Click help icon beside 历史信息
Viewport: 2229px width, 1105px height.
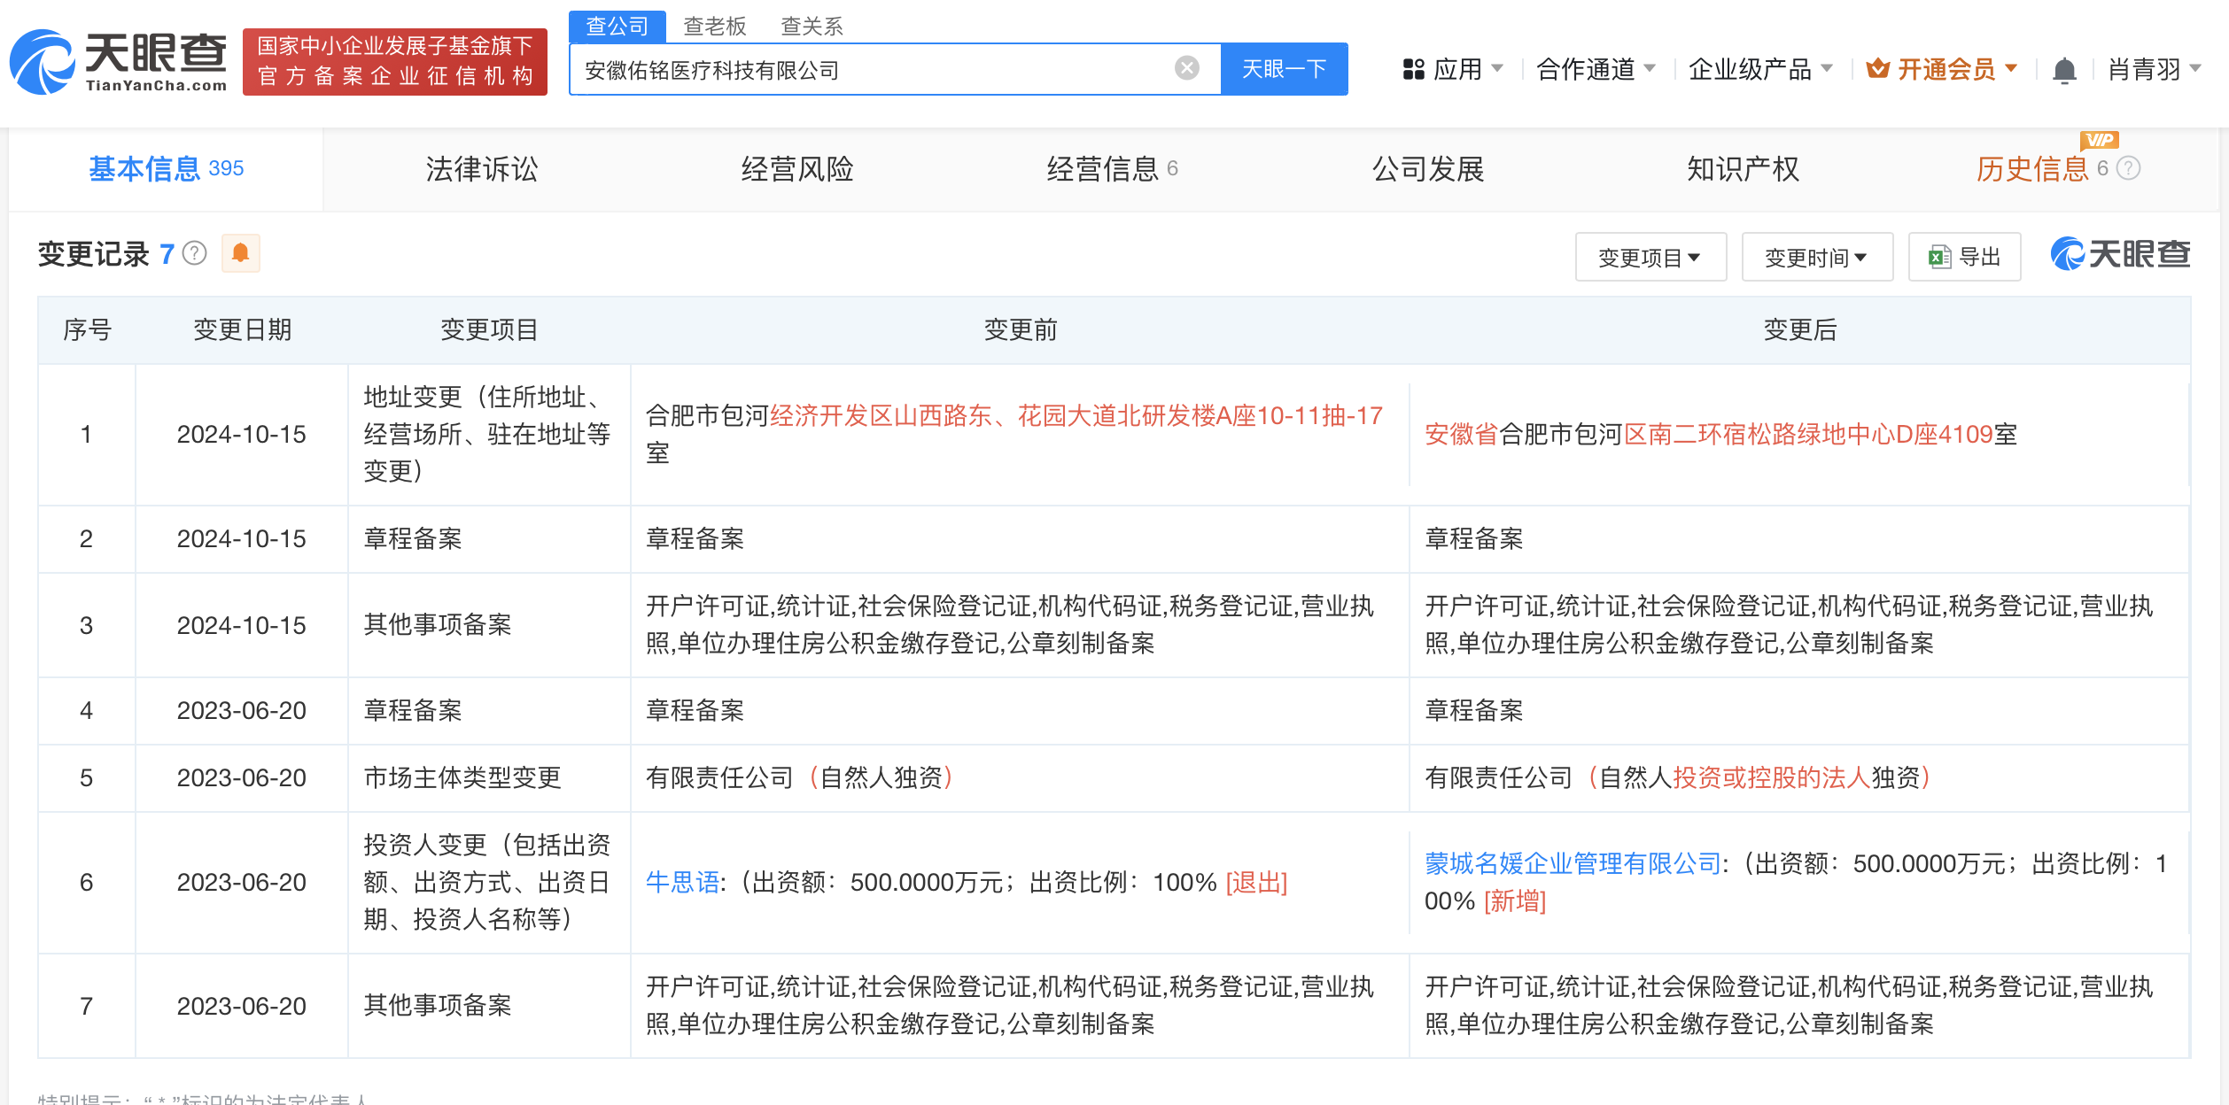[2129, 168]
